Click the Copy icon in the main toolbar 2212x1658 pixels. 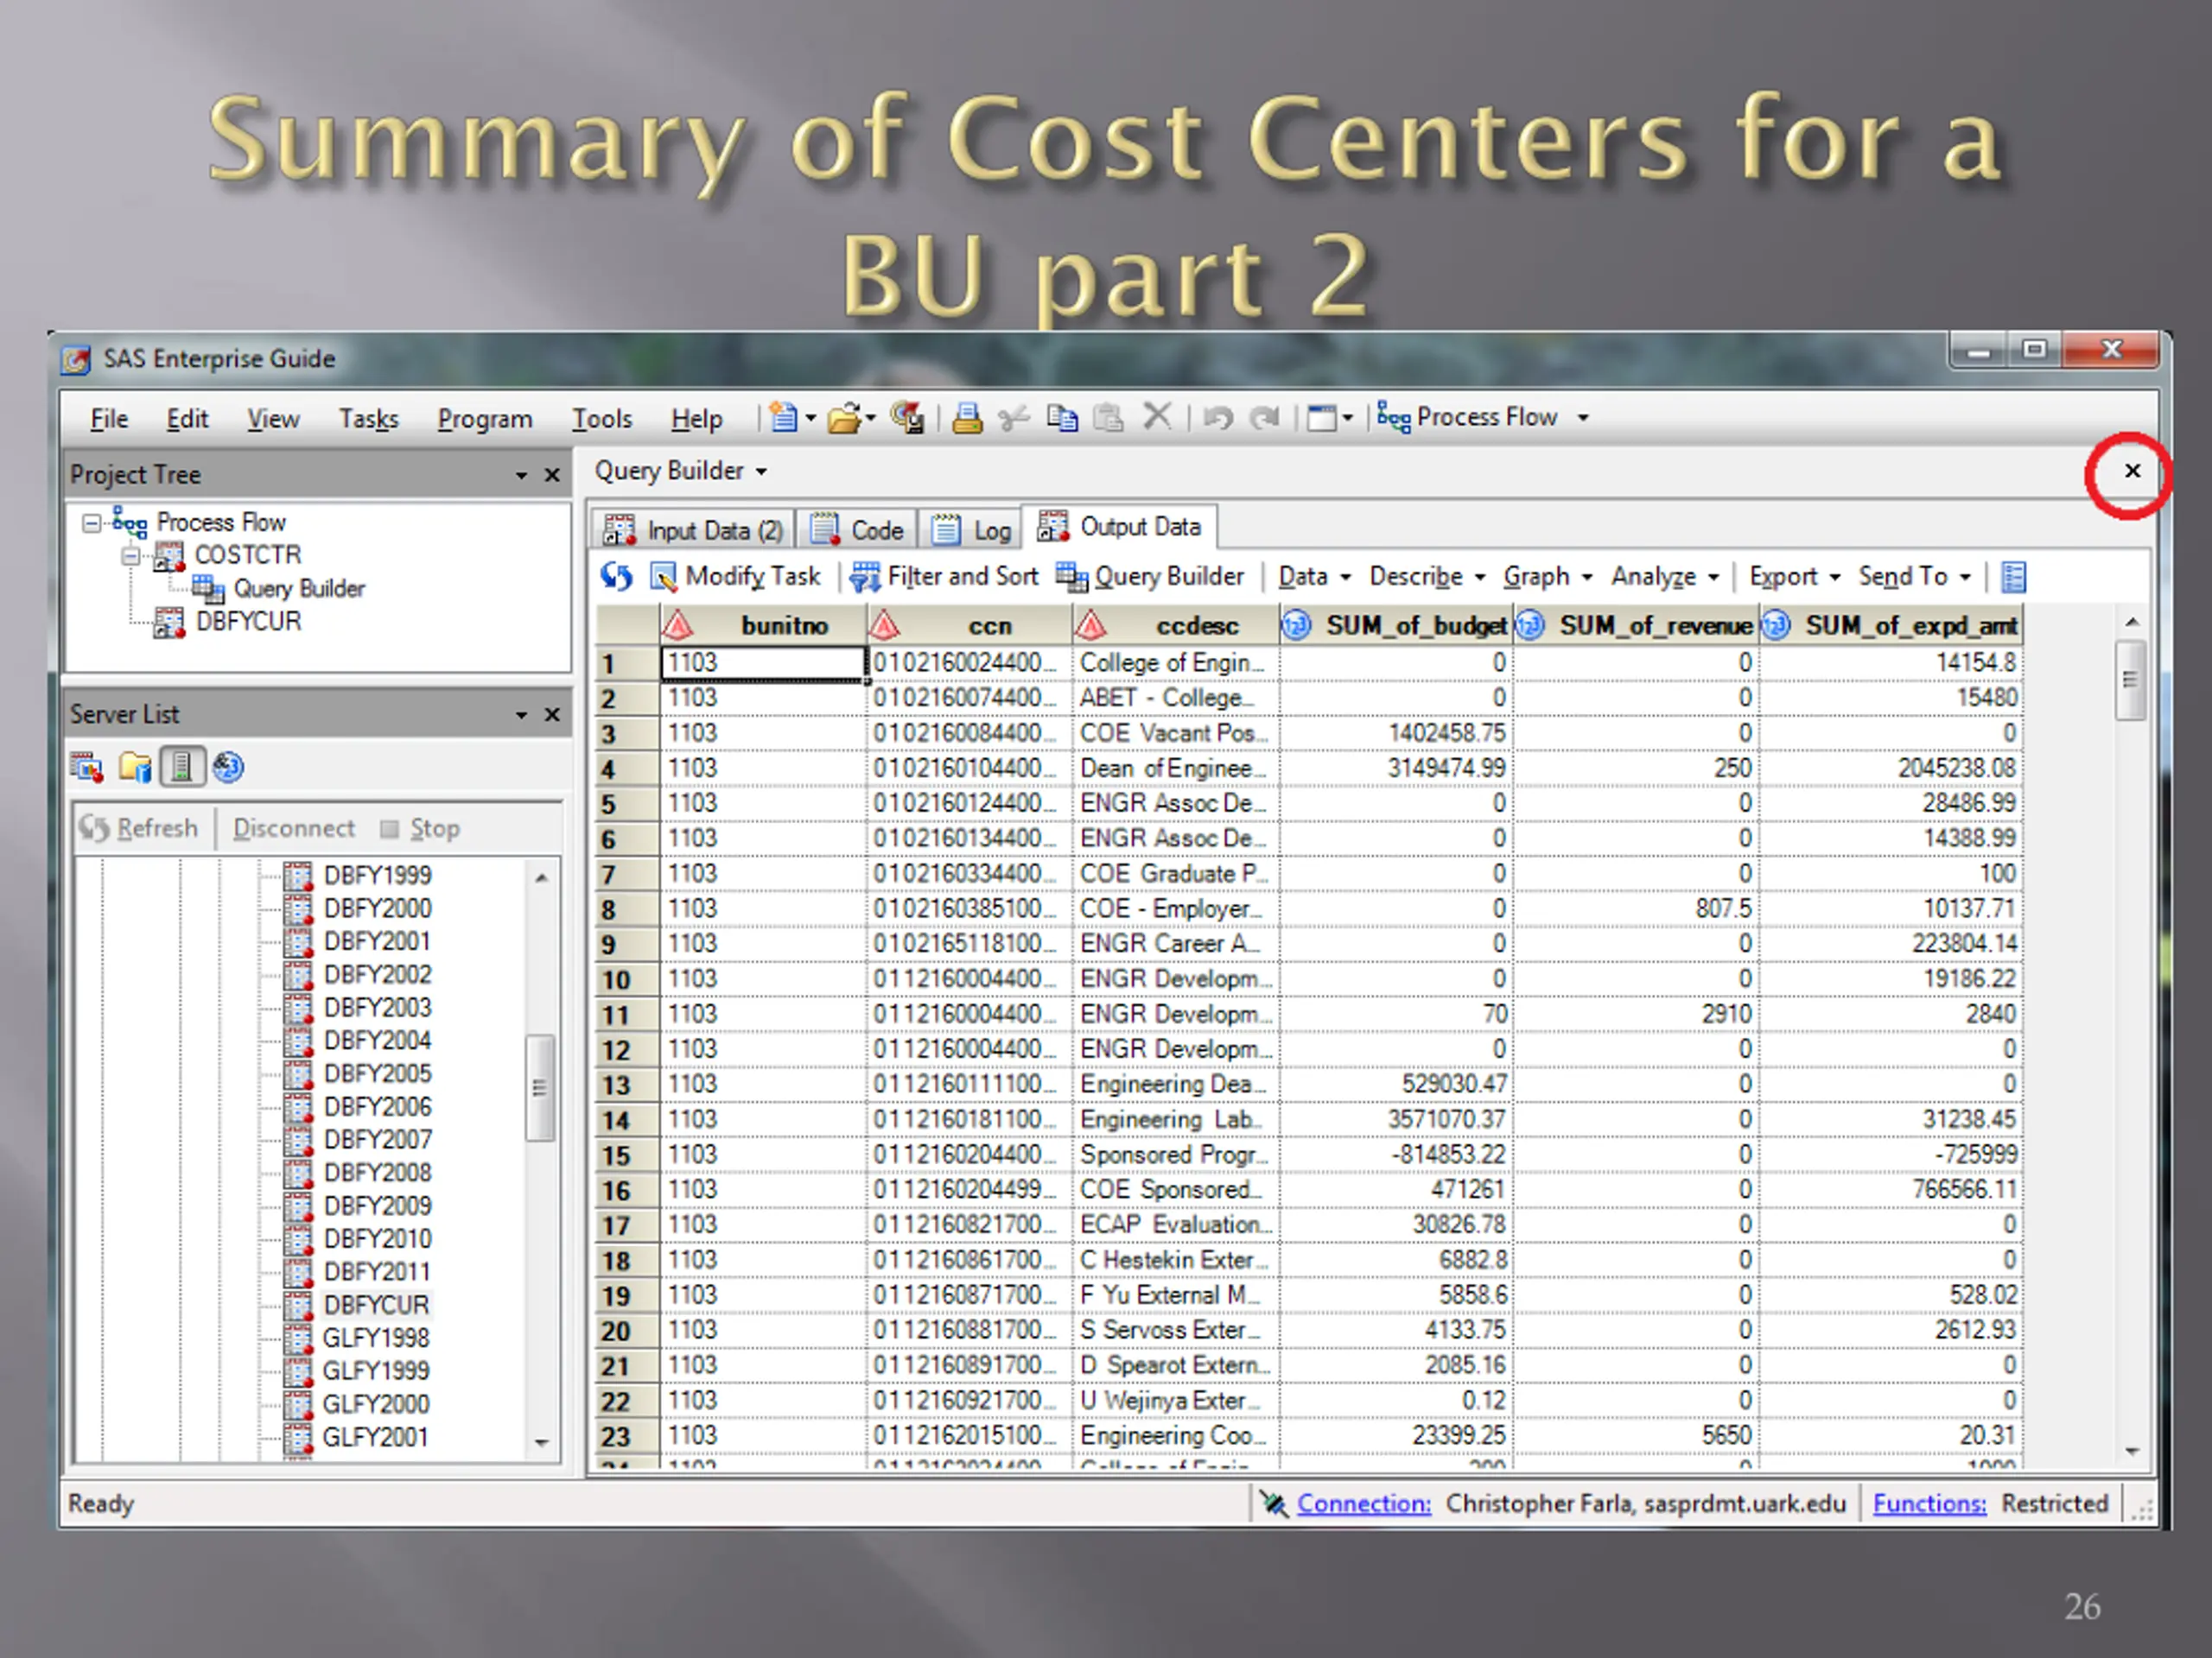click(x=1062, y=418)
